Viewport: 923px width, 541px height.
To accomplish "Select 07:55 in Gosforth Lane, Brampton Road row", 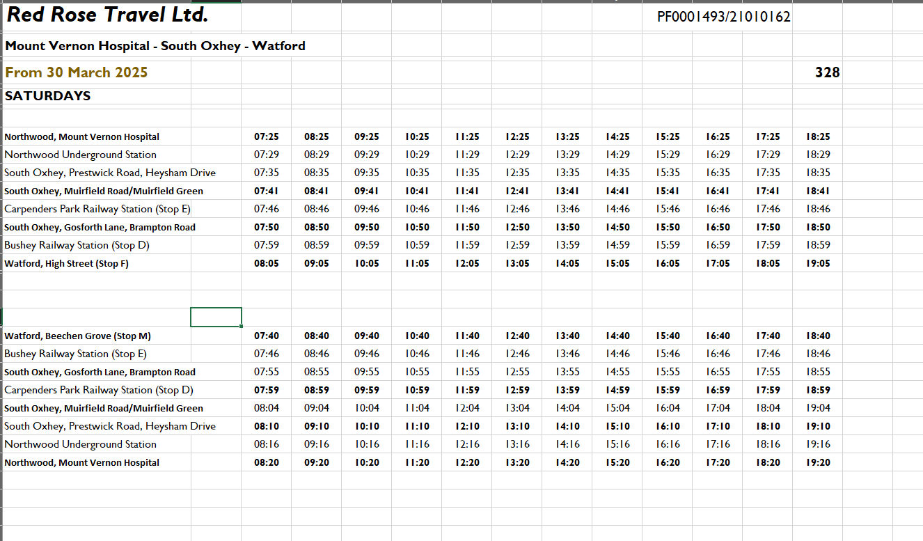I will pyautogui.click(x=267, y=372).
